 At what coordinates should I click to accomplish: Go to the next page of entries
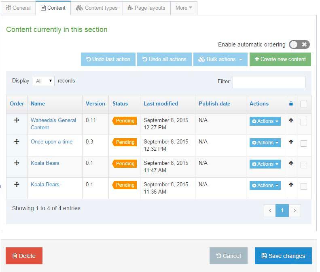[x=295, y=211]
